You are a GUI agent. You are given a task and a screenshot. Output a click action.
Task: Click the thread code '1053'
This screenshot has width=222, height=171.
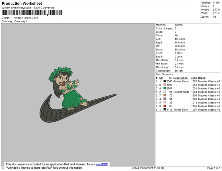click(194, 85)
